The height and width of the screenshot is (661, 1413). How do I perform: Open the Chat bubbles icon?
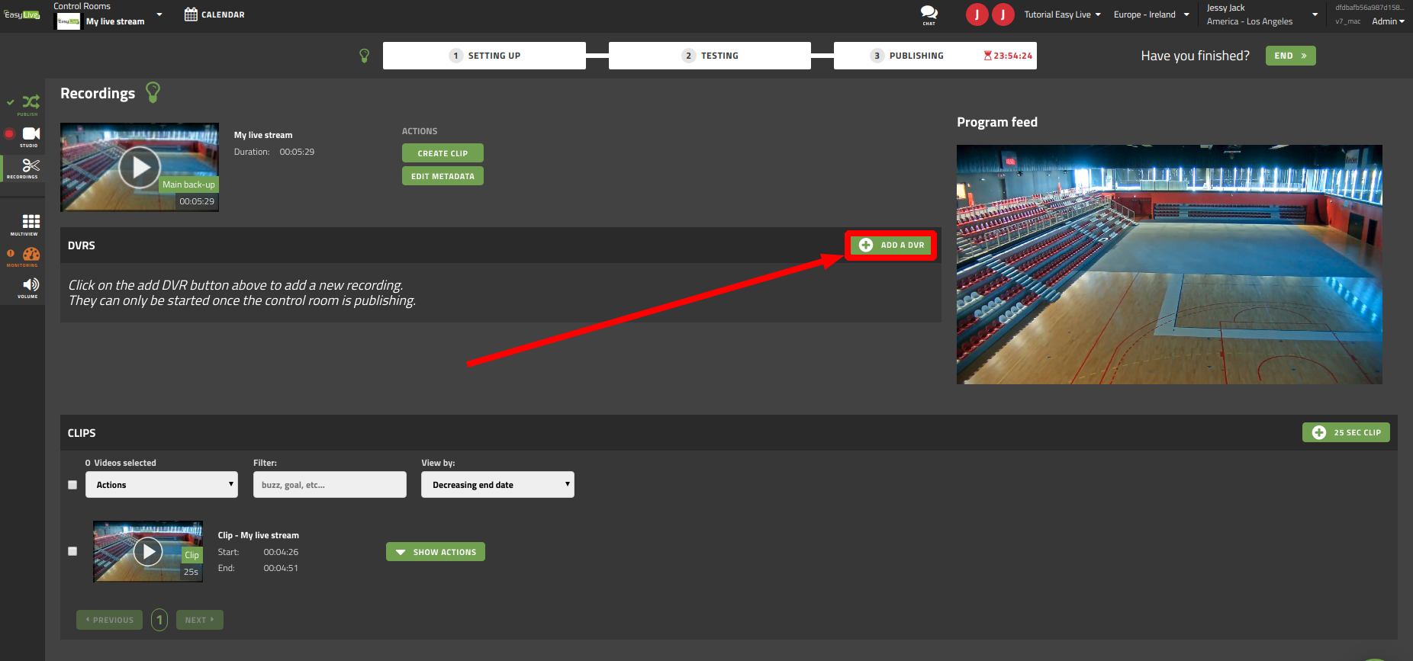(929, 13)
